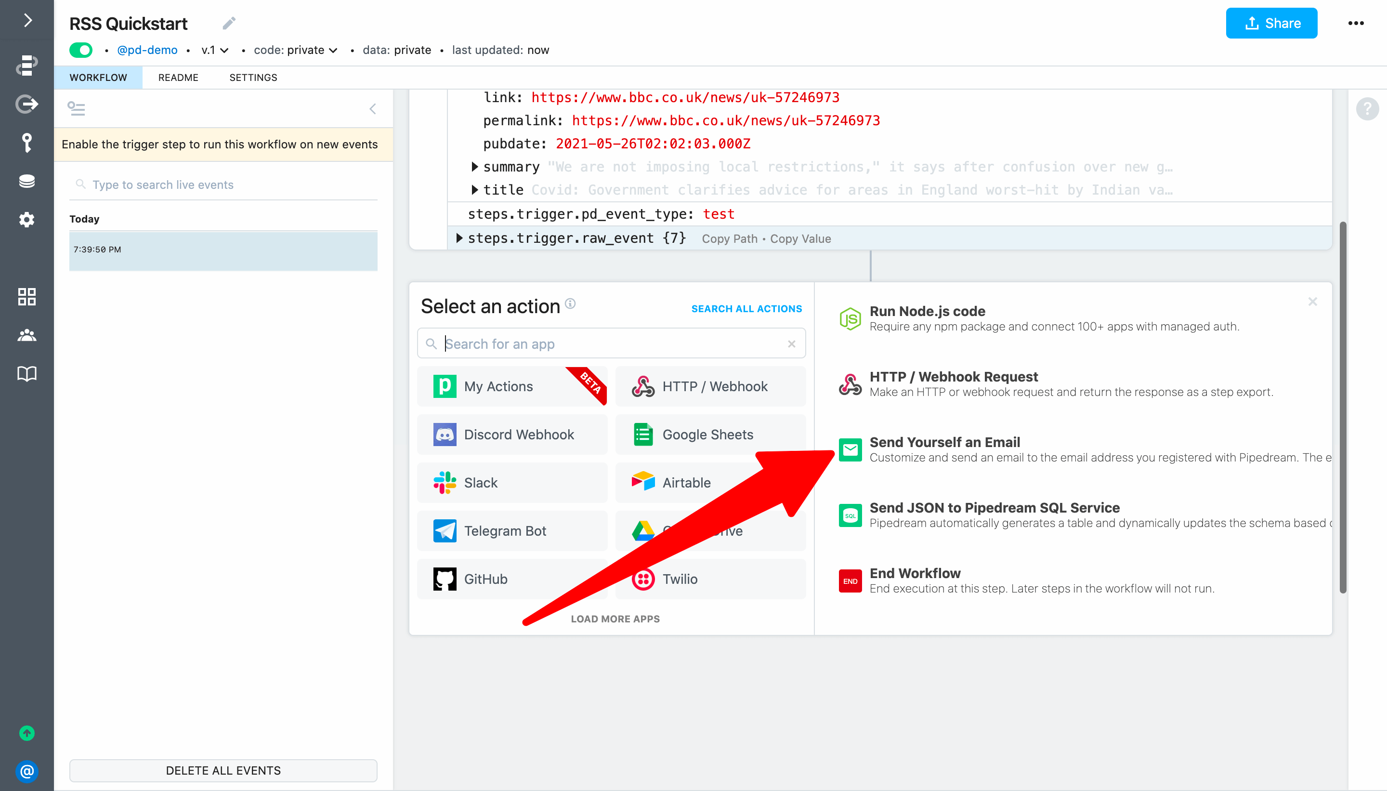Open the settings gear in sidebar

click(26, 220)
